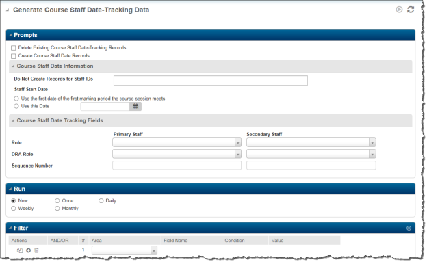Click the Do Not Create Records for Staff IDs field
This screenshot has width=427, height=262.
pyautogui.click(x=211, y=80)
